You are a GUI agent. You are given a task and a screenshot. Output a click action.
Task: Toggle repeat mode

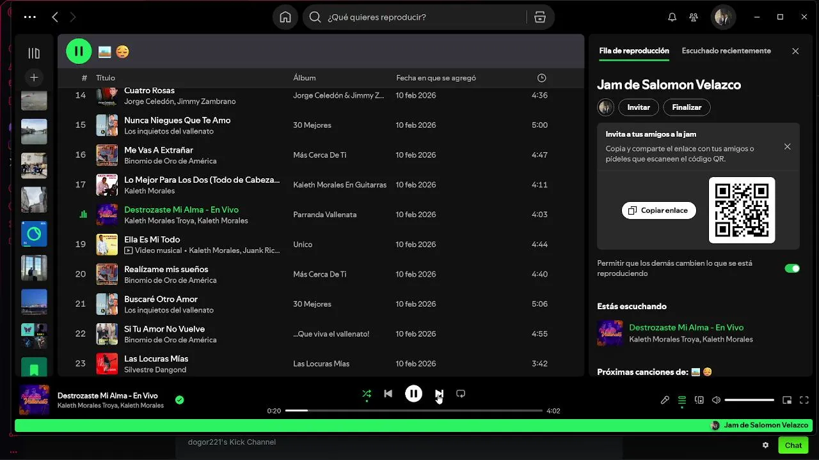461,394
